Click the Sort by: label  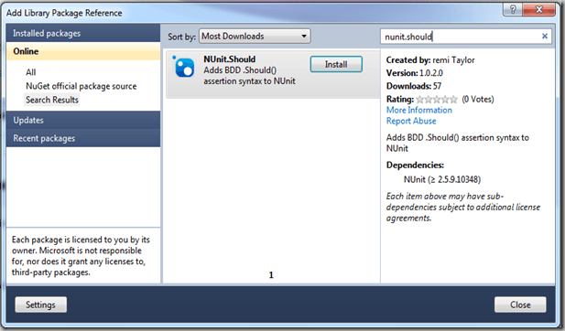[181, 37]
